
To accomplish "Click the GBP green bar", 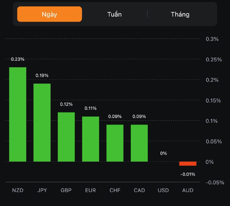I will coord(66,137).
